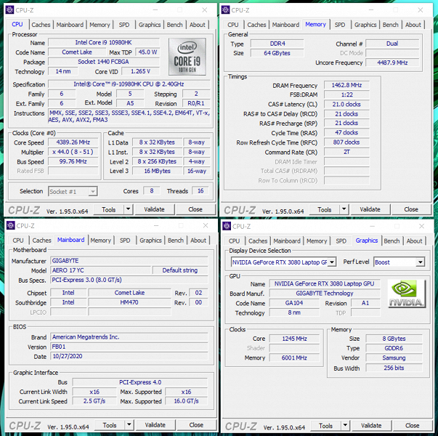Click the Multiplier value x 44.0 (8 - 51)
The image size is (438, 436).
(73, 152)
